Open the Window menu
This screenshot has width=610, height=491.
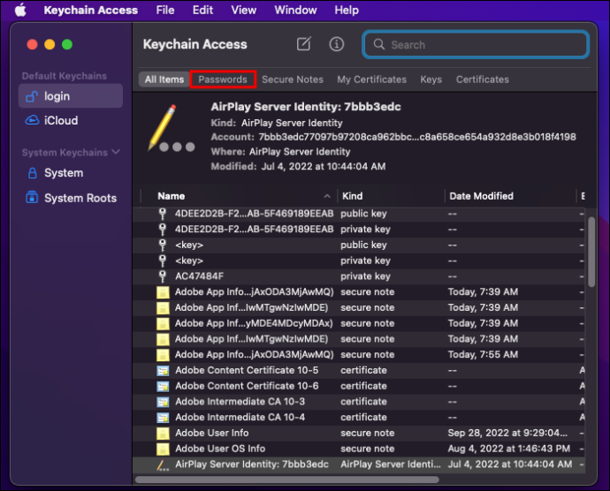(x=295, y=10)
